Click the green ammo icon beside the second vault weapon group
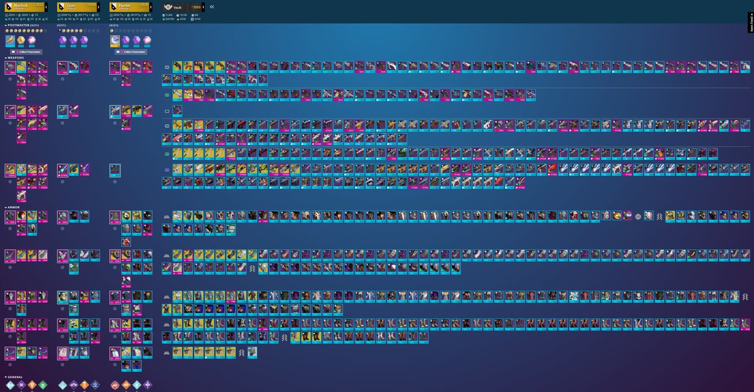This screenshot has height=392, width=754. [167, 95]
